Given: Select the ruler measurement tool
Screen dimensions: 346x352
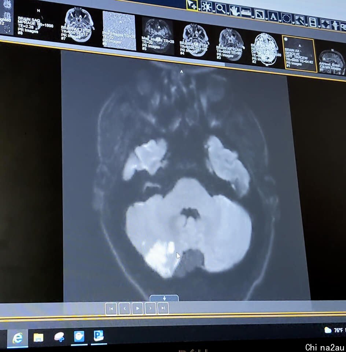Looking at the screenshot, I should pyautogui.click(x=246, y=12).
